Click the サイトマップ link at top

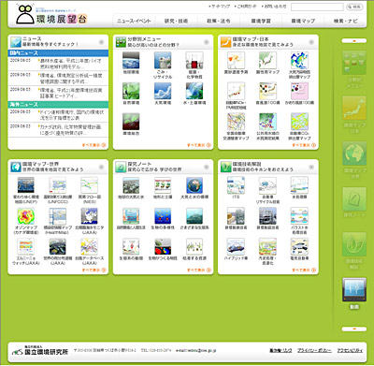(x=221, y=7)
